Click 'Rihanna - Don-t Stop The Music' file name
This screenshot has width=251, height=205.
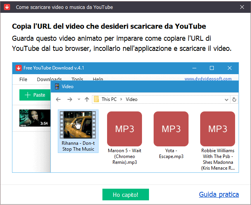pyautogui.click(x=78, y=146)
